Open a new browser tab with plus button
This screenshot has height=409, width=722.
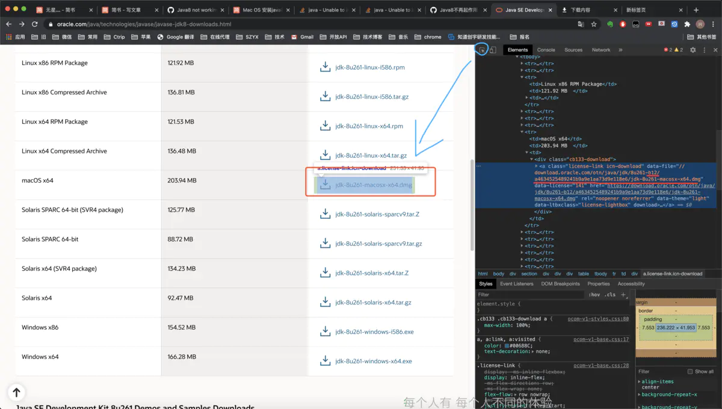point(696,10)
